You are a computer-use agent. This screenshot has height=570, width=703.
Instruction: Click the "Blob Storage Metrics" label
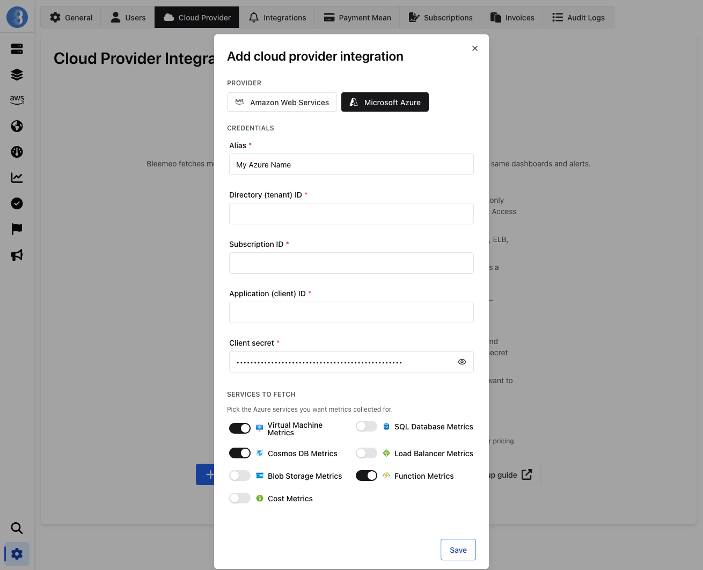[x=305, y=476]
